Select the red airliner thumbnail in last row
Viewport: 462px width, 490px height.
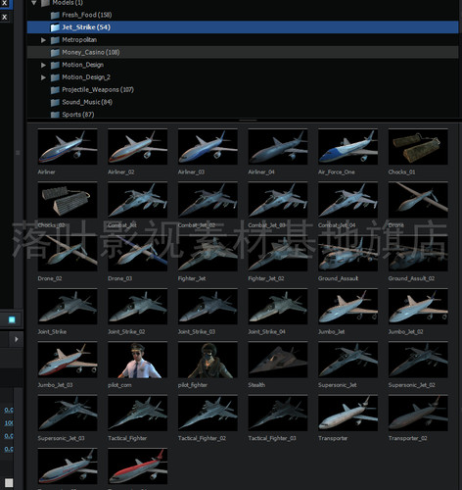tap(138, 466)
